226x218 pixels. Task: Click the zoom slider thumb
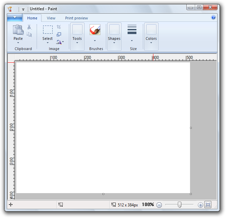pos(180,205)
